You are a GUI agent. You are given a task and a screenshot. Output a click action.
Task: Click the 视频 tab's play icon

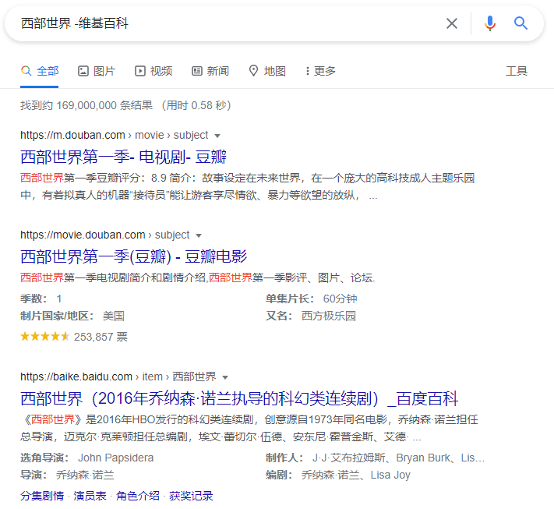pyautogui.click(x=140, y=71)
